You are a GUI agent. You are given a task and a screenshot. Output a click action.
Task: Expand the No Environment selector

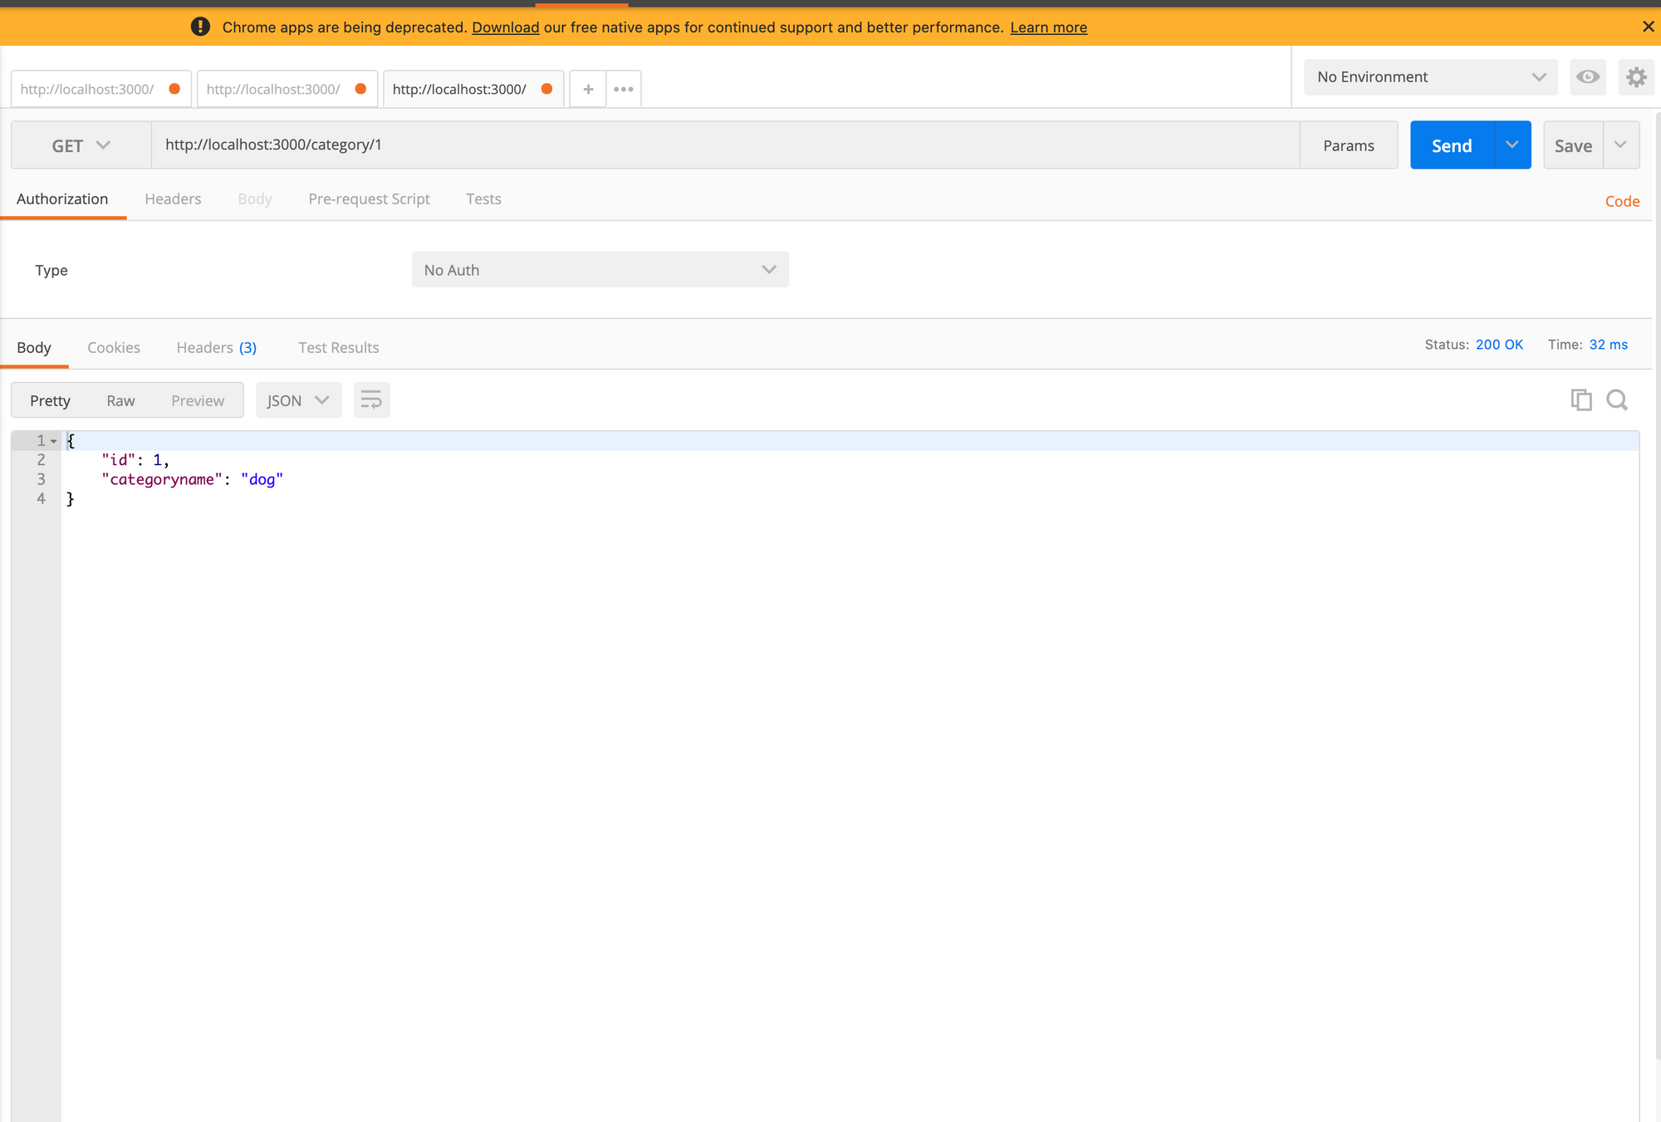[1430, 76]
